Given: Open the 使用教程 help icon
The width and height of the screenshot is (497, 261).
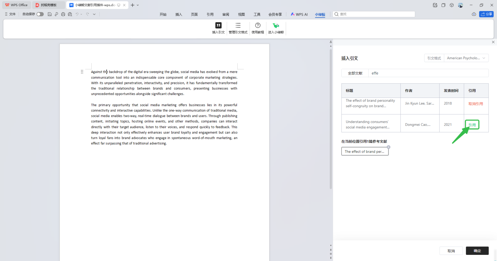Looking at the screenshot, I should coord(257,26).
